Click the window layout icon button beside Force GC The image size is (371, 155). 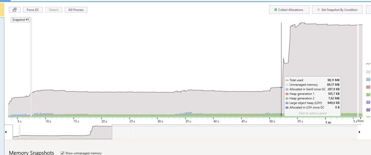tap(15, 10)
